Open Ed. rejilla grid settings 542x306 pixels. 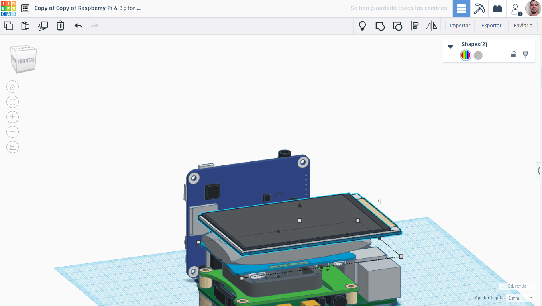click(517, 286)
